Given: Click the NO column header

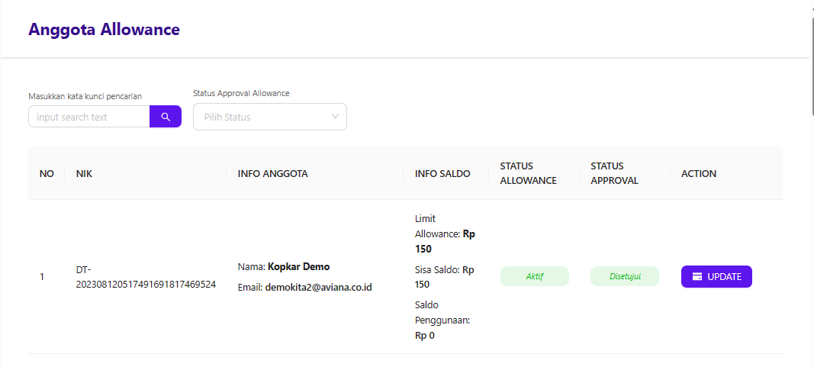Looking at the screenshot, I should coord(47,174).
